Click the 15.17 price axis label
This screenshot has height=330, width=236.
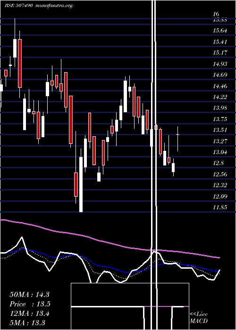pyautogui.click(x=220, y=53)
